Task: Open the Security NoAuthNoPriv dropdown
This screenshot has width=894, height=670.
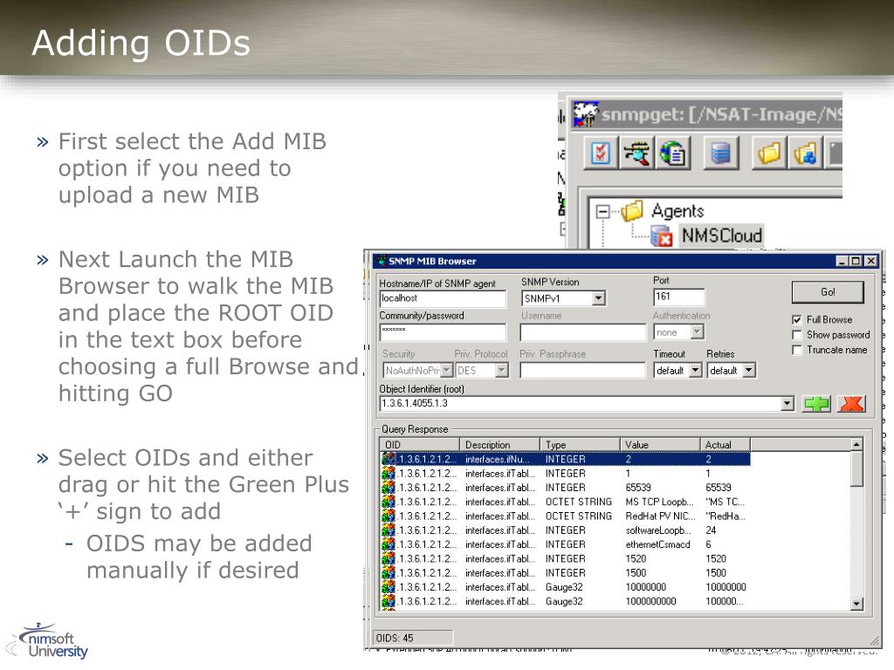Action: [446, 370]
